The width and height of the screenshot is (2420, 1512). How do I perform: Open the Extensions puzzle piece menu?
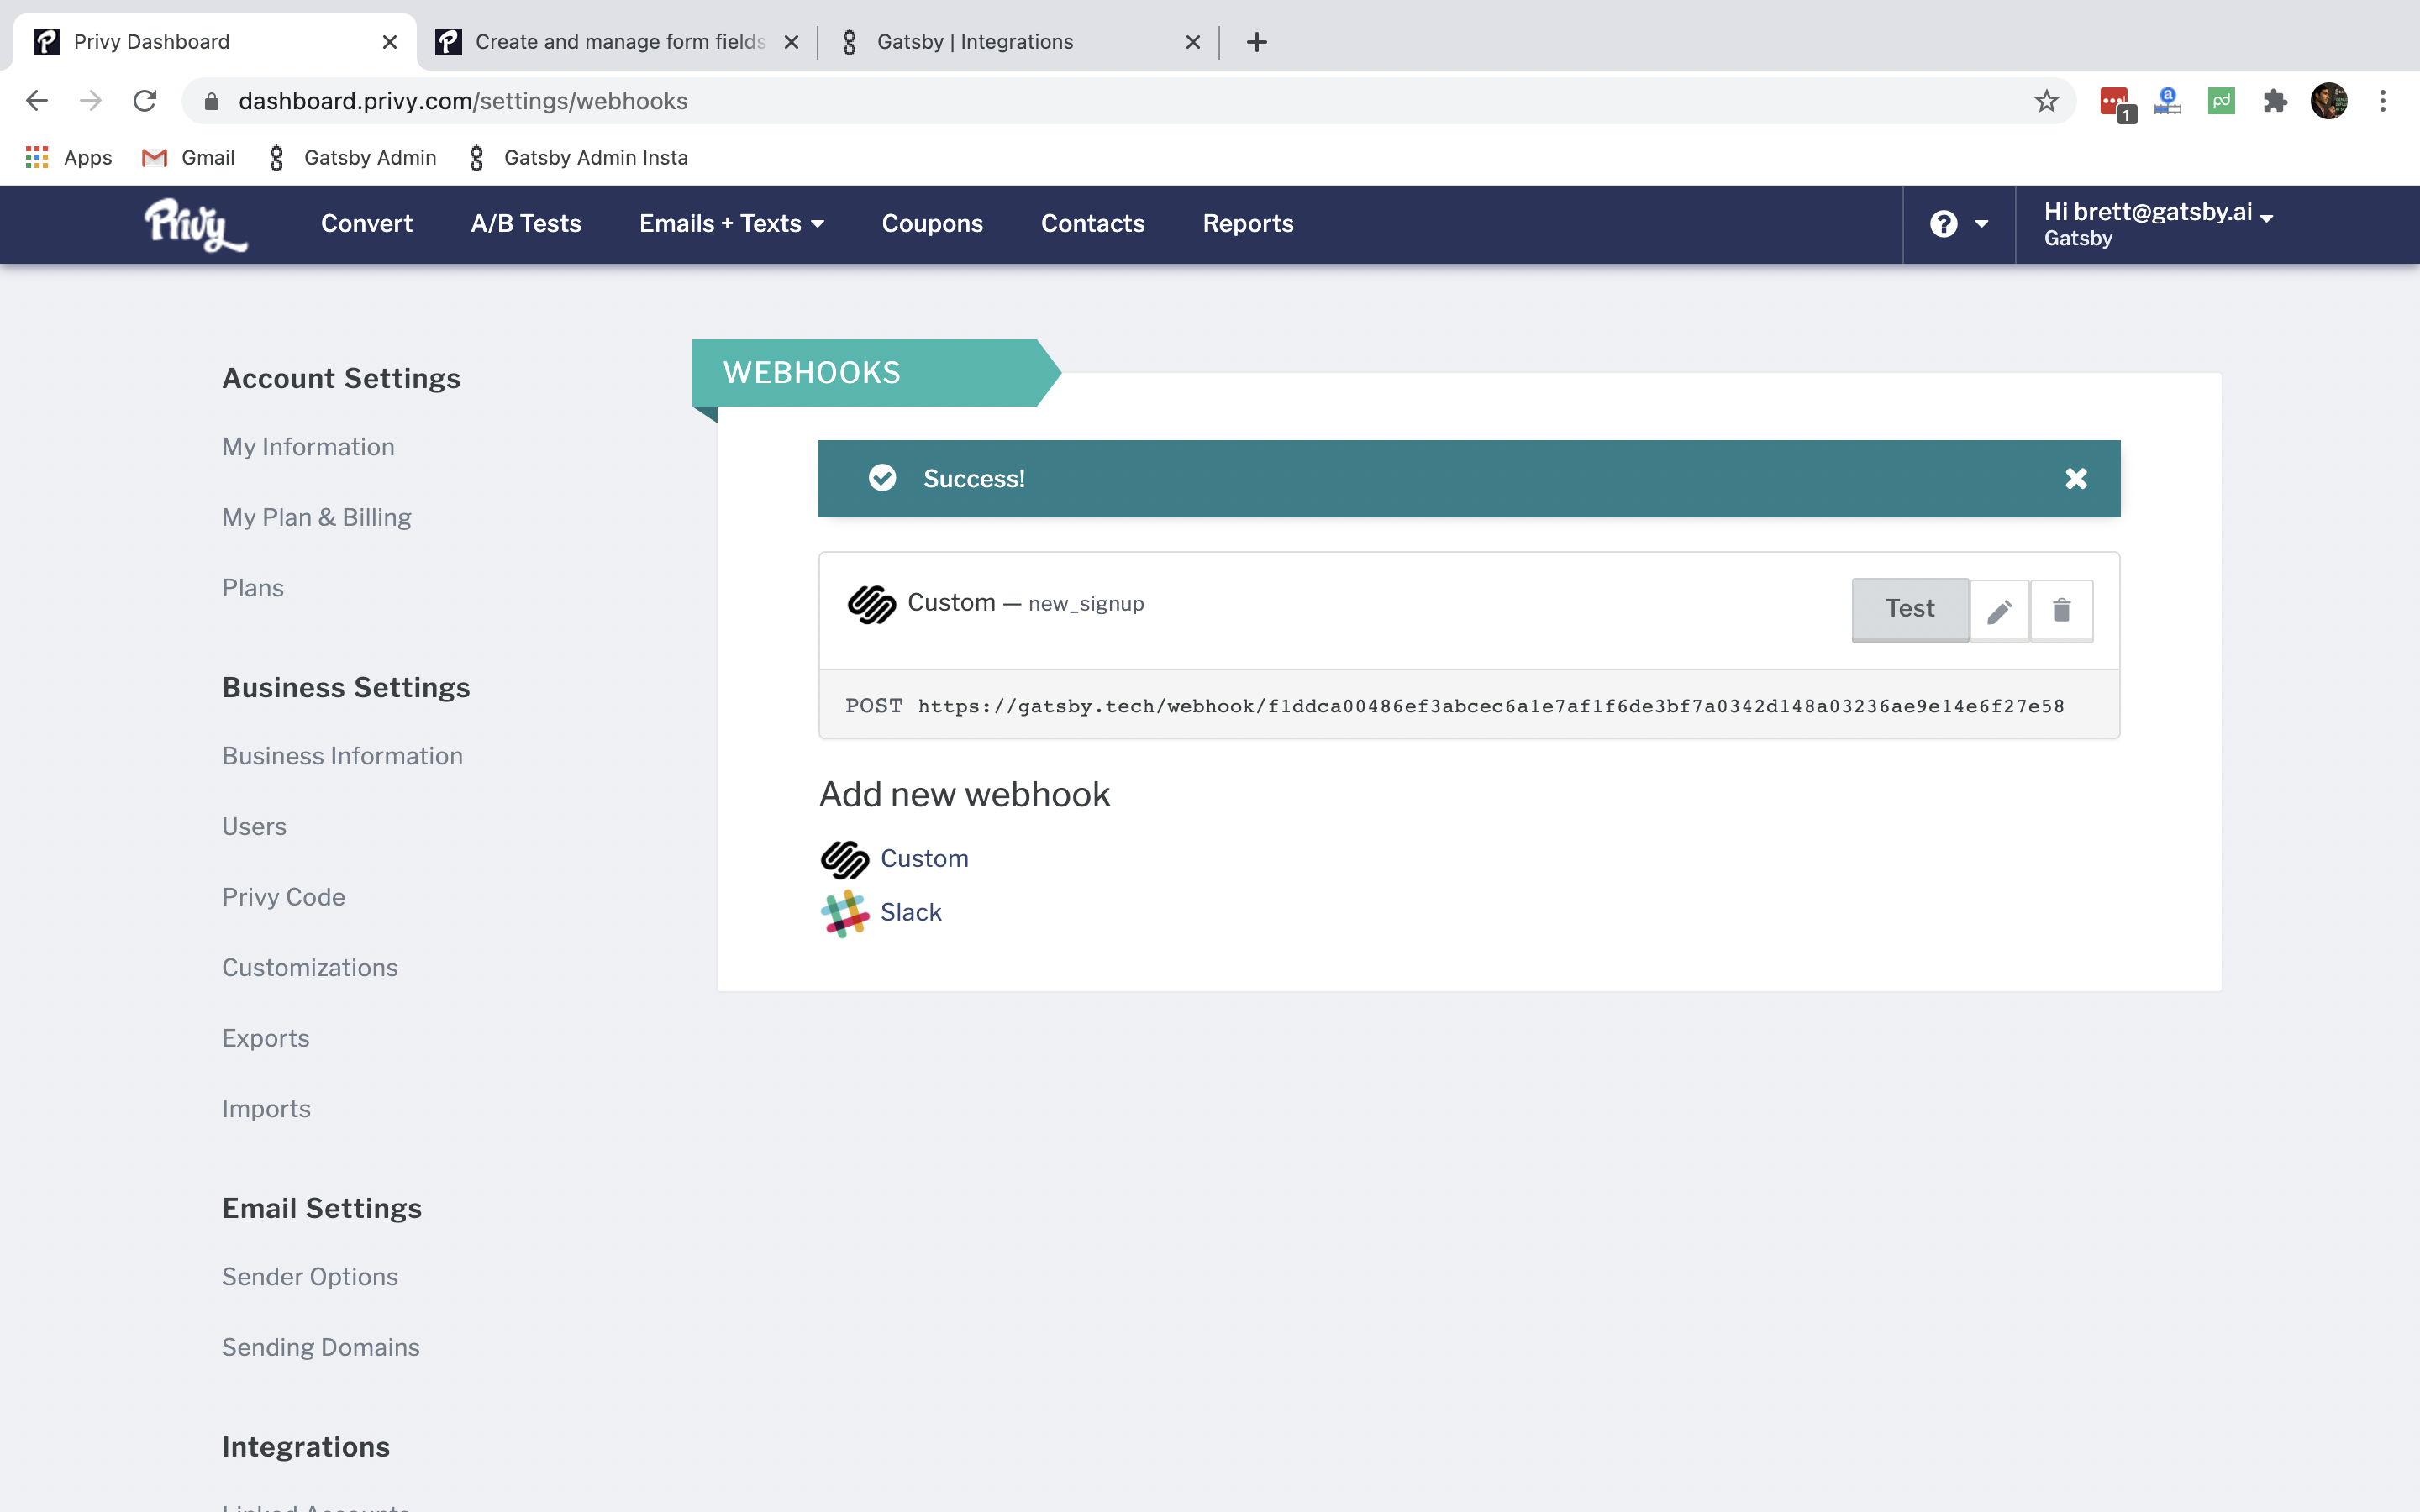point(2275,101)
